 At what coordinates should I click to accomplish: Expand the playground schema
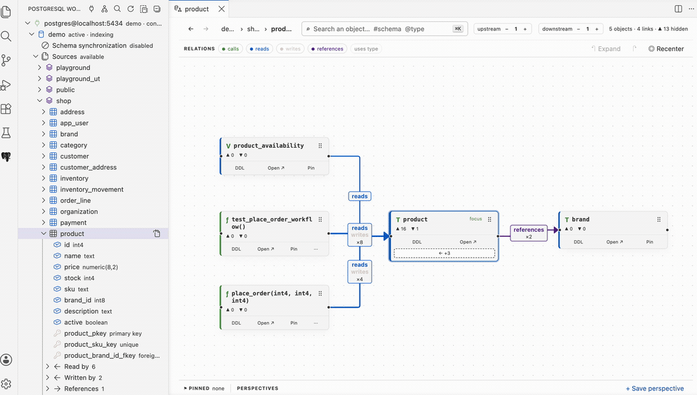[39, 68]
